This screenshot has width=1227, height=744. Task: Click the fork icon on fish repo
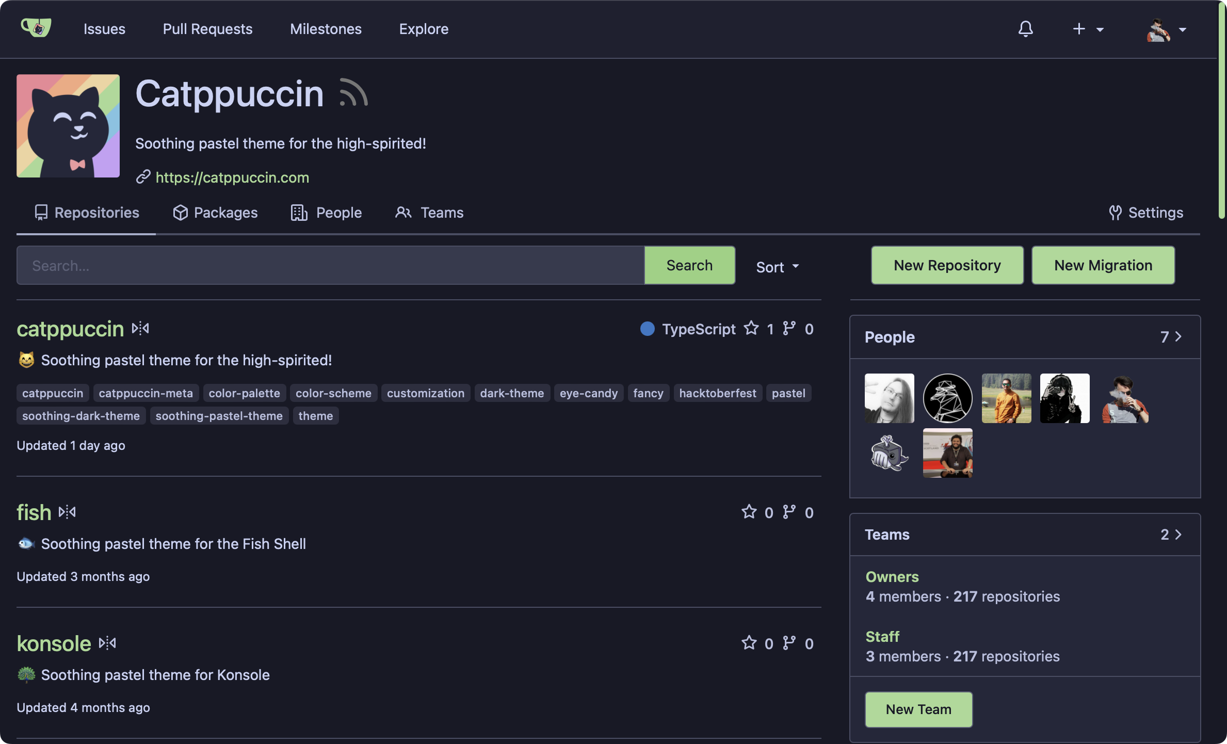[789, 512]
